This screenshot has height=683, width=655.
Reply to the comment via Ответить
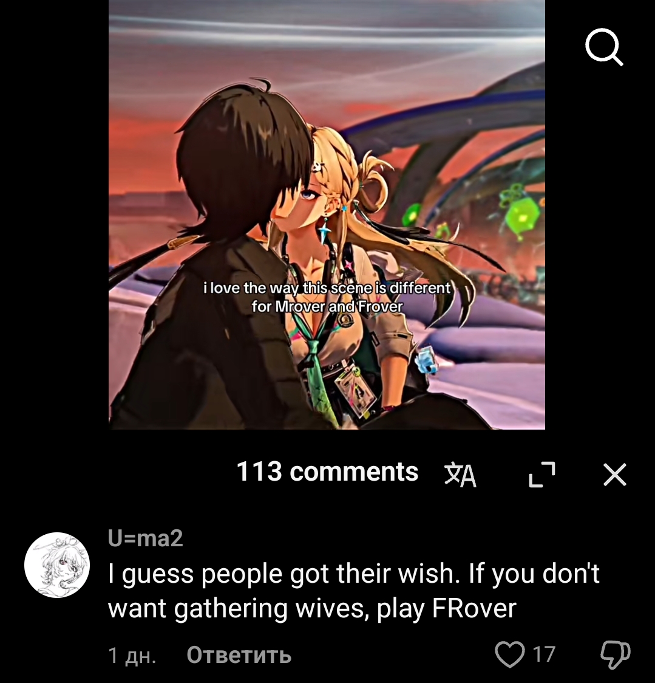(239, 654)
